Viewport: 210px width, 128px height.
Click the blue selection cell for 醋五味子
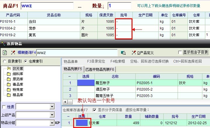(x=86, y=83)
